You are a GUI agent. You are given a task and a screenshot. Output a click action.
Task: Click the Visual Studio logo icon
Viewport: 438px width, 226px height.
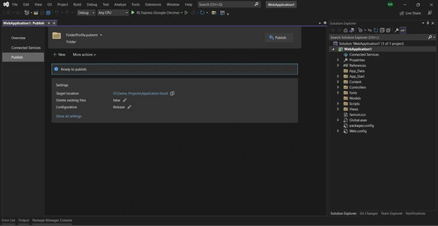tap(6, 5)
